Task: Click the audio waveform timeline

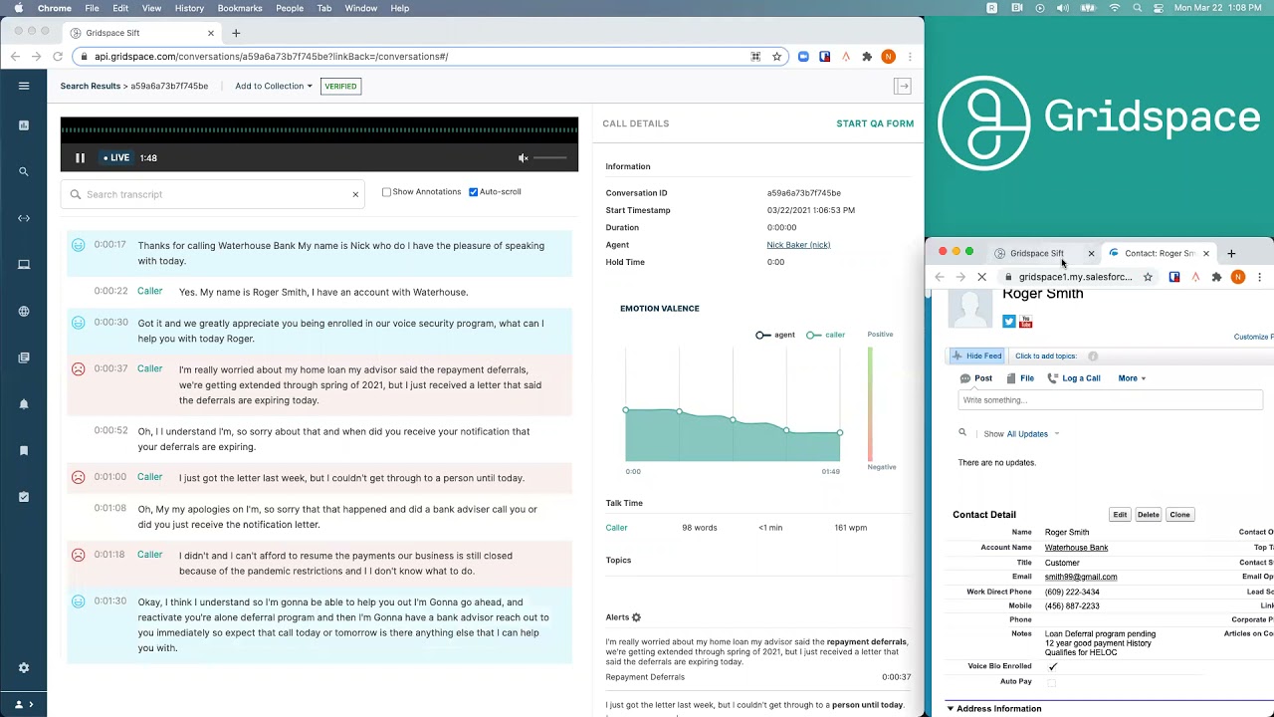Action: (319, 129)
